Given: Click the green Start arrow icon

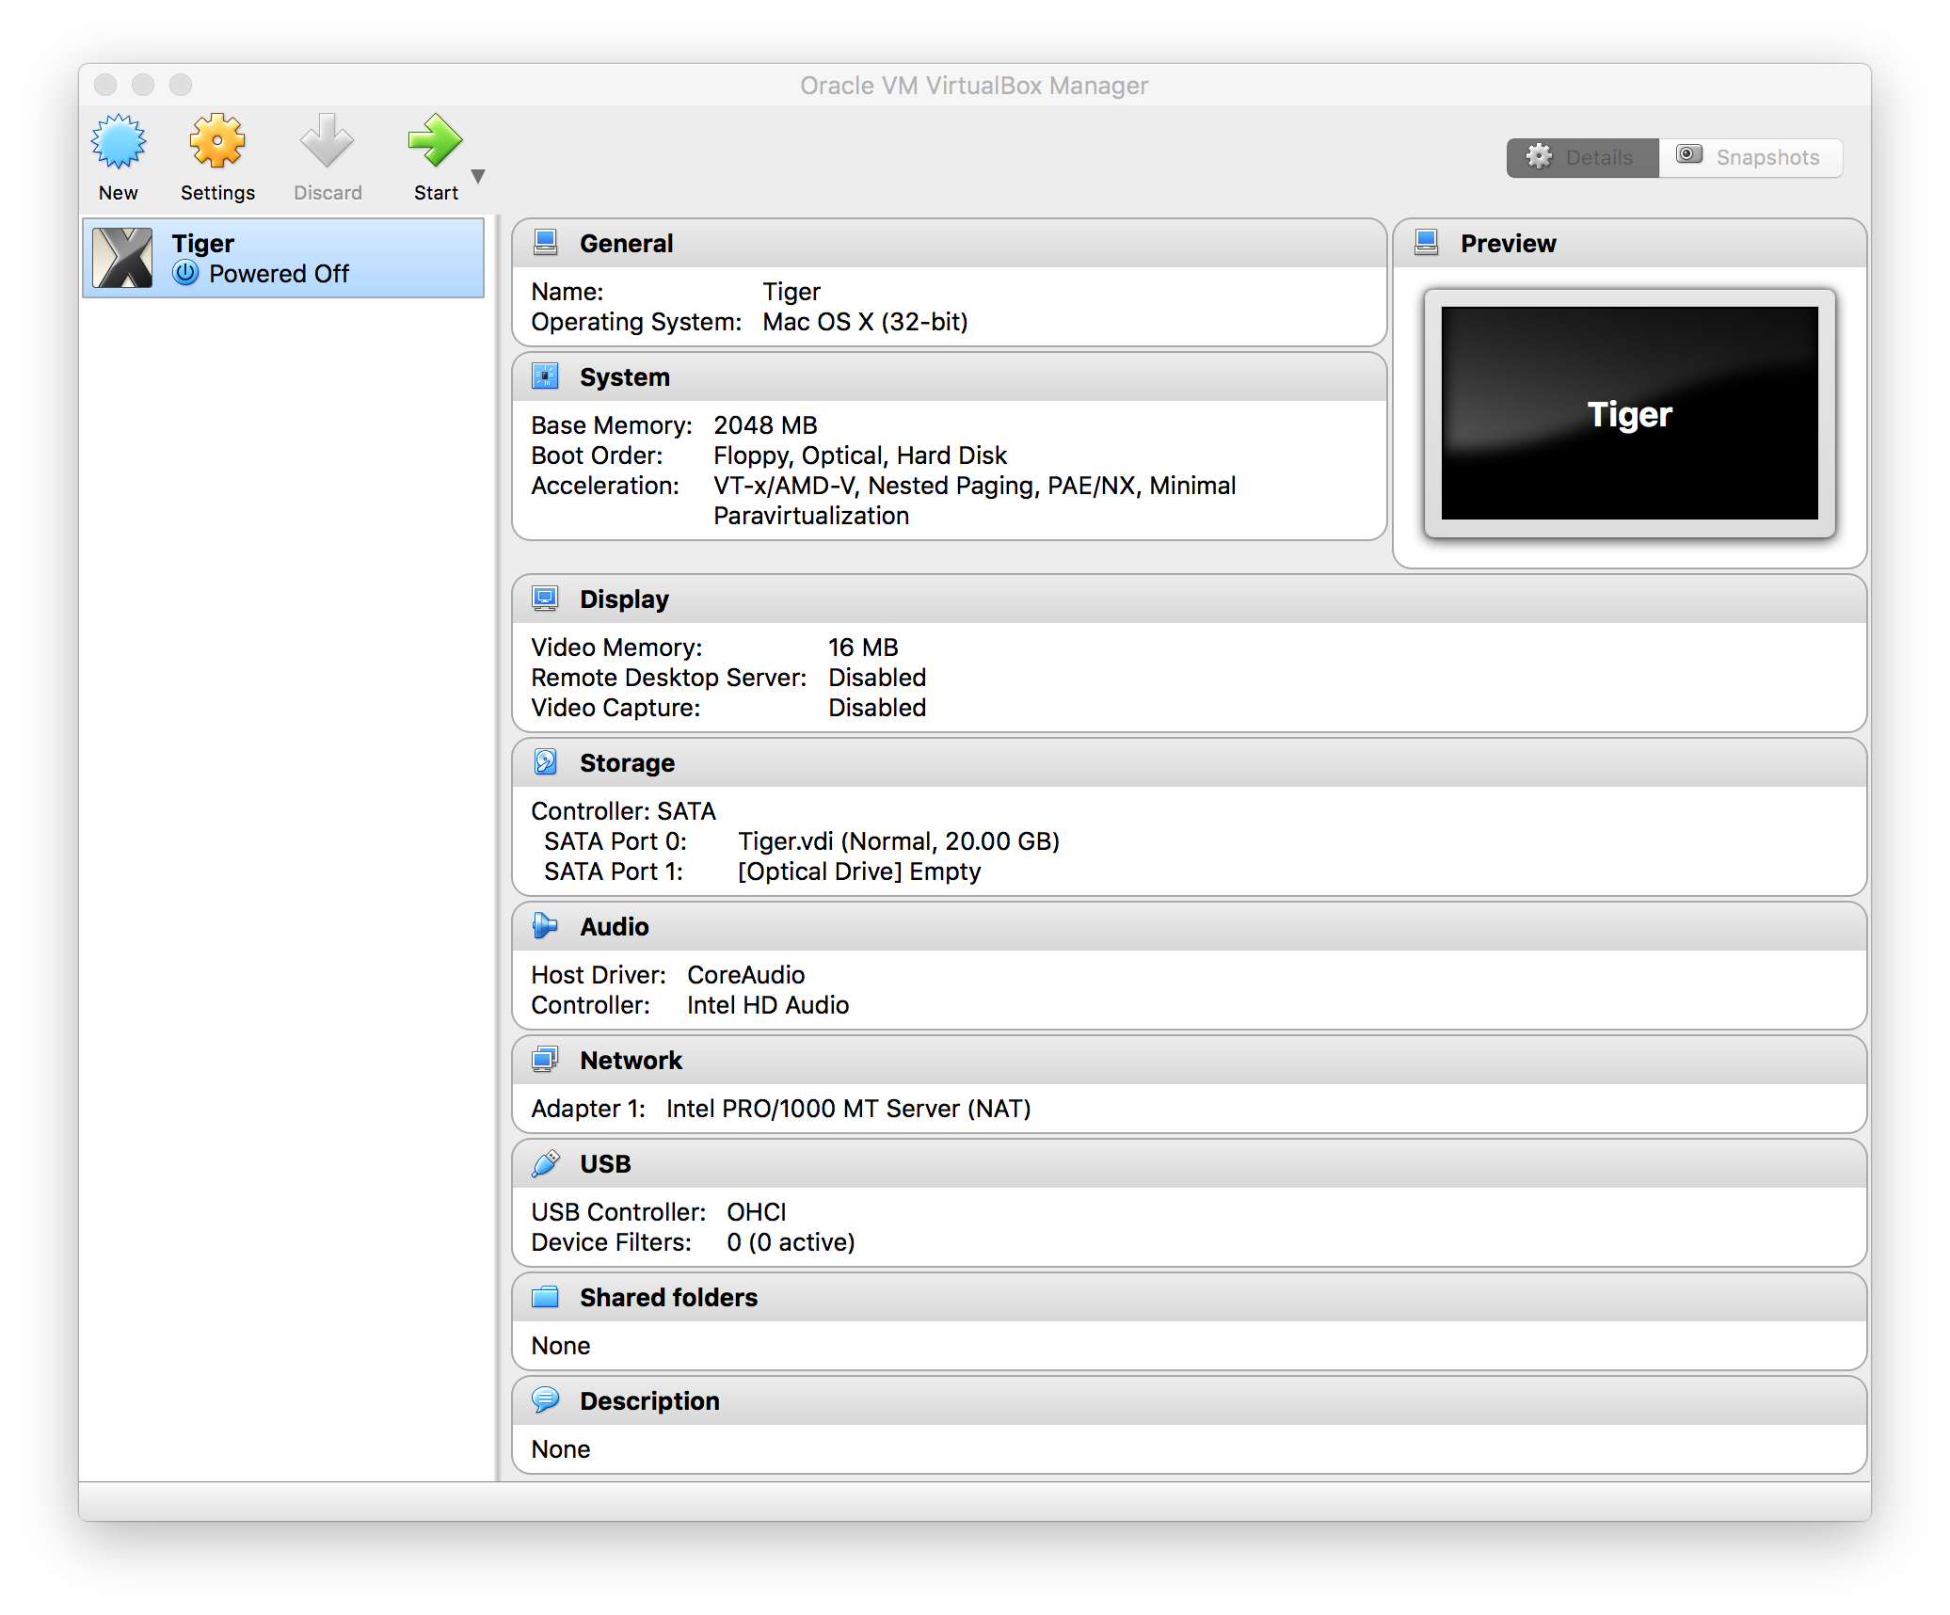Looking at the screenshot, I should (x=435, y=142).
